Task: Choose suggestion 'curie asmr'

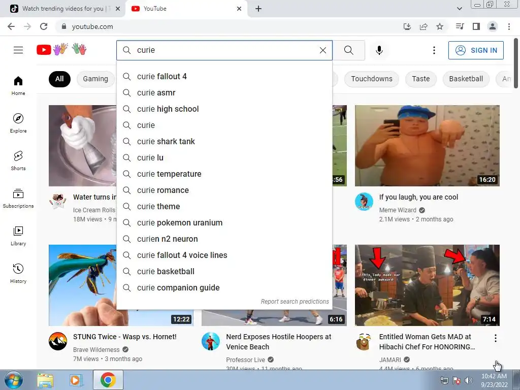Action: coord(224,92)
